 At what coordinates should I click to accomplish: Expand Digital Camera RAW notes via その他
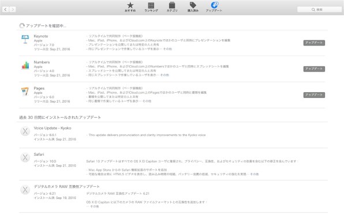[94, 206]
